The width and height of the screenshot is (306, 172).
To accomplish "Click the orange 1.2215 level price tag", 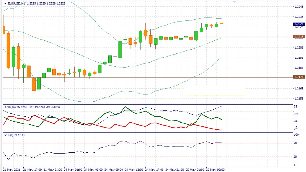I will click(299, 37).
